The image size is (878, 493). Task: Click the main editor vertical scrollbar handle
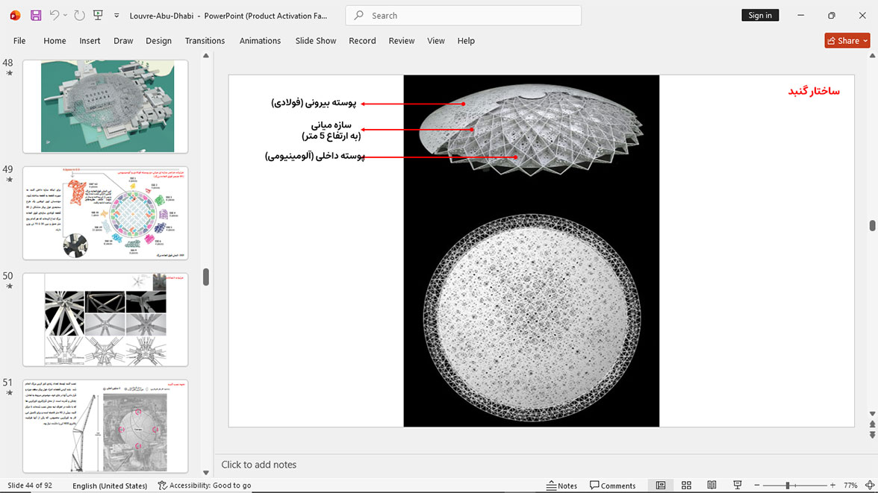(872, 225)
